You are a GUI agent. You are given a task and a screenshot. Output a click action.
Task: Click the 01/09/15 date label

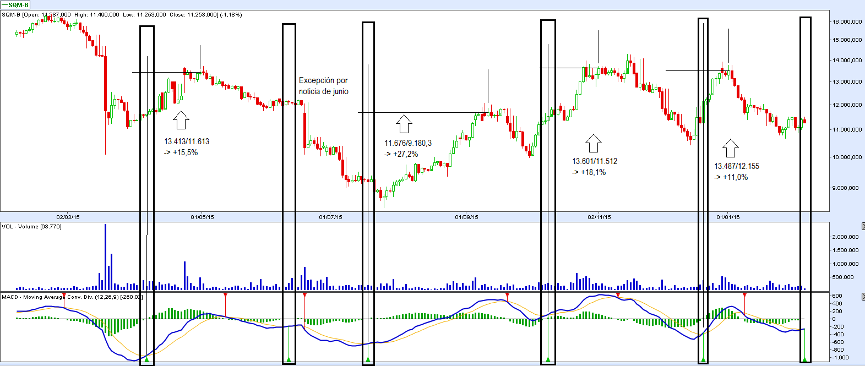[467, 217]
